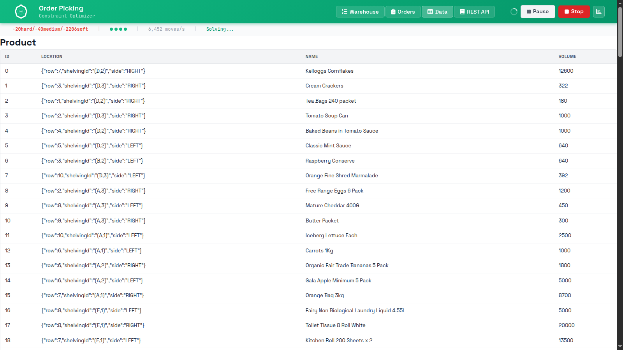623x350 pixels.
Task: Stop the solving process
Action: [x=574, y=12]
